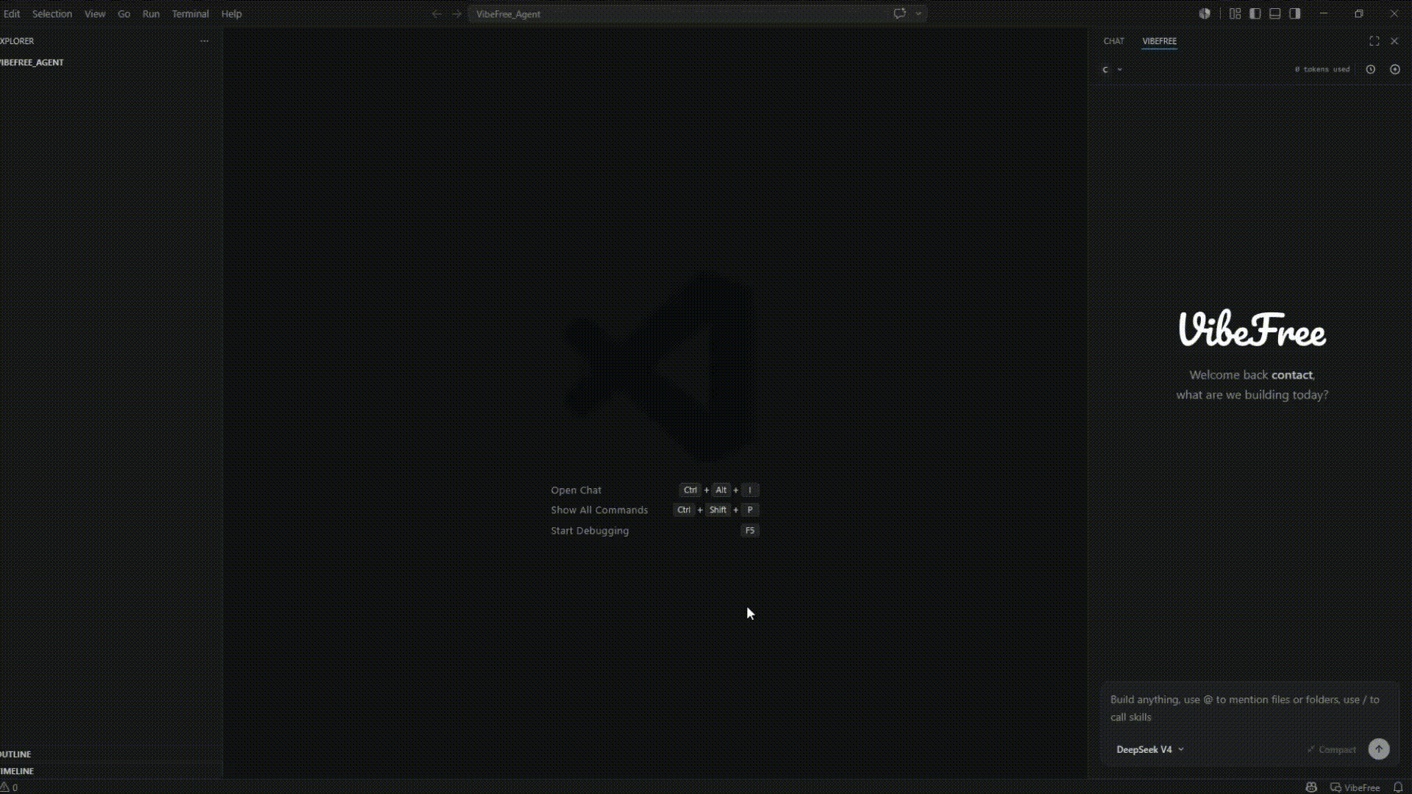Focus the 'Build anything' prompt input
1412x794 pixels.
tap(1249, 708)
